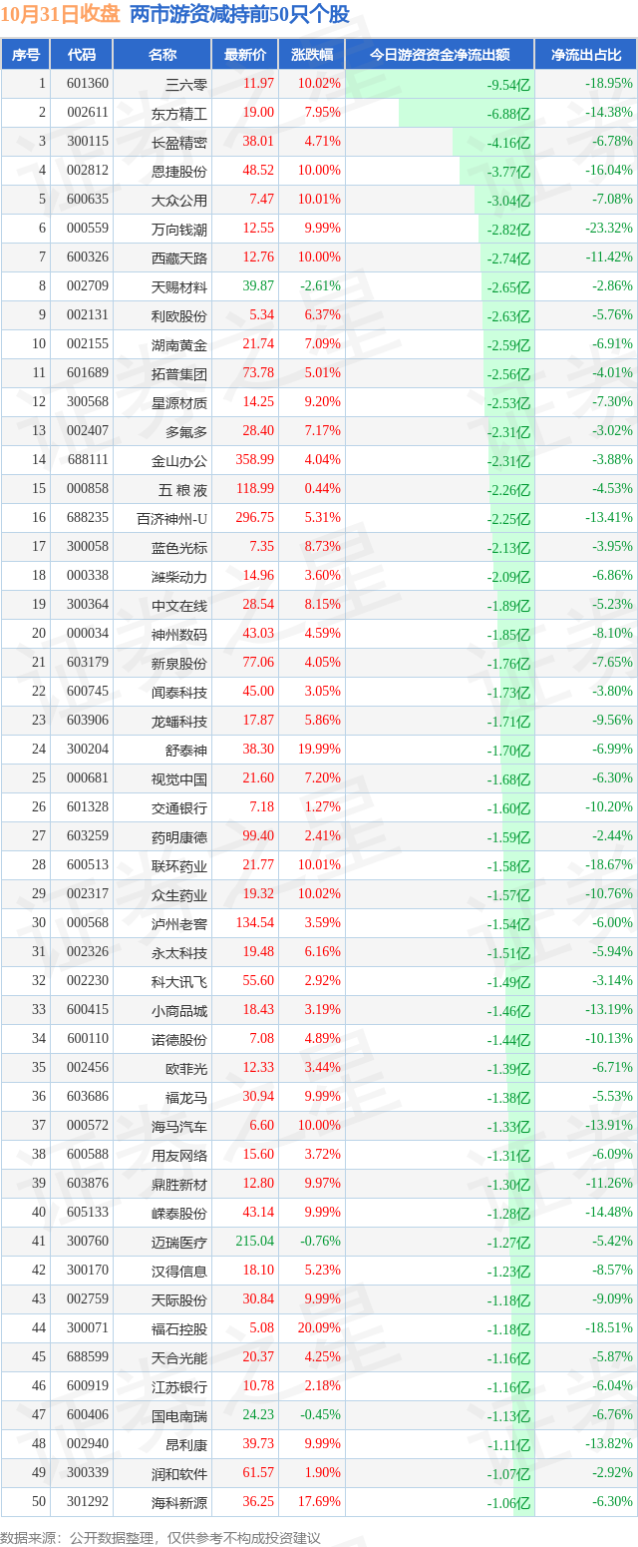638x1547 pixels.
Task: Click stock name 闻泰科技
Action: (179, 692)
